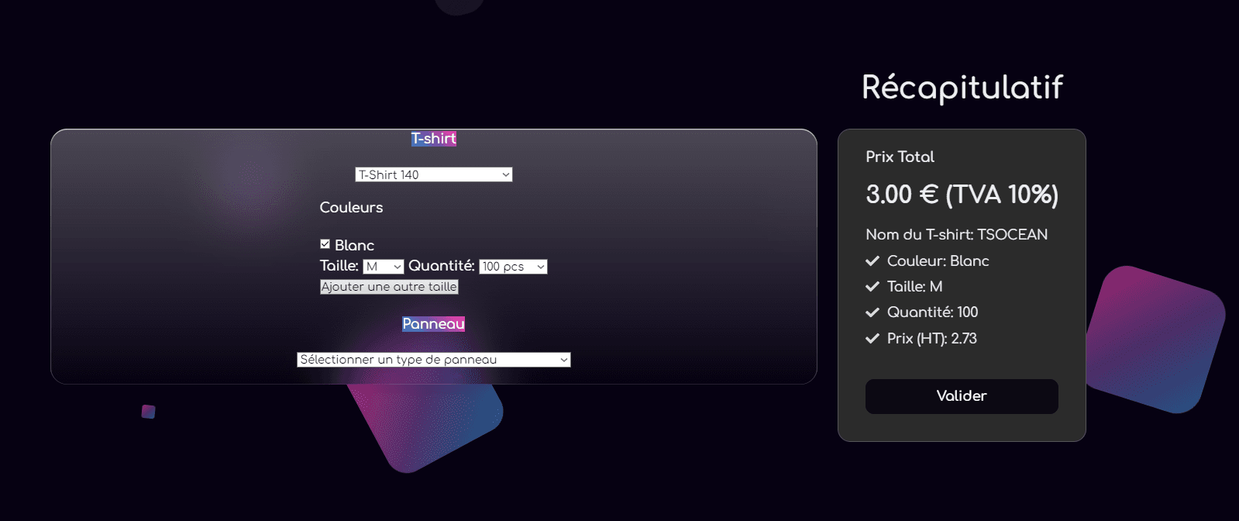Click the Couleurs label

[x=351, y=208]
